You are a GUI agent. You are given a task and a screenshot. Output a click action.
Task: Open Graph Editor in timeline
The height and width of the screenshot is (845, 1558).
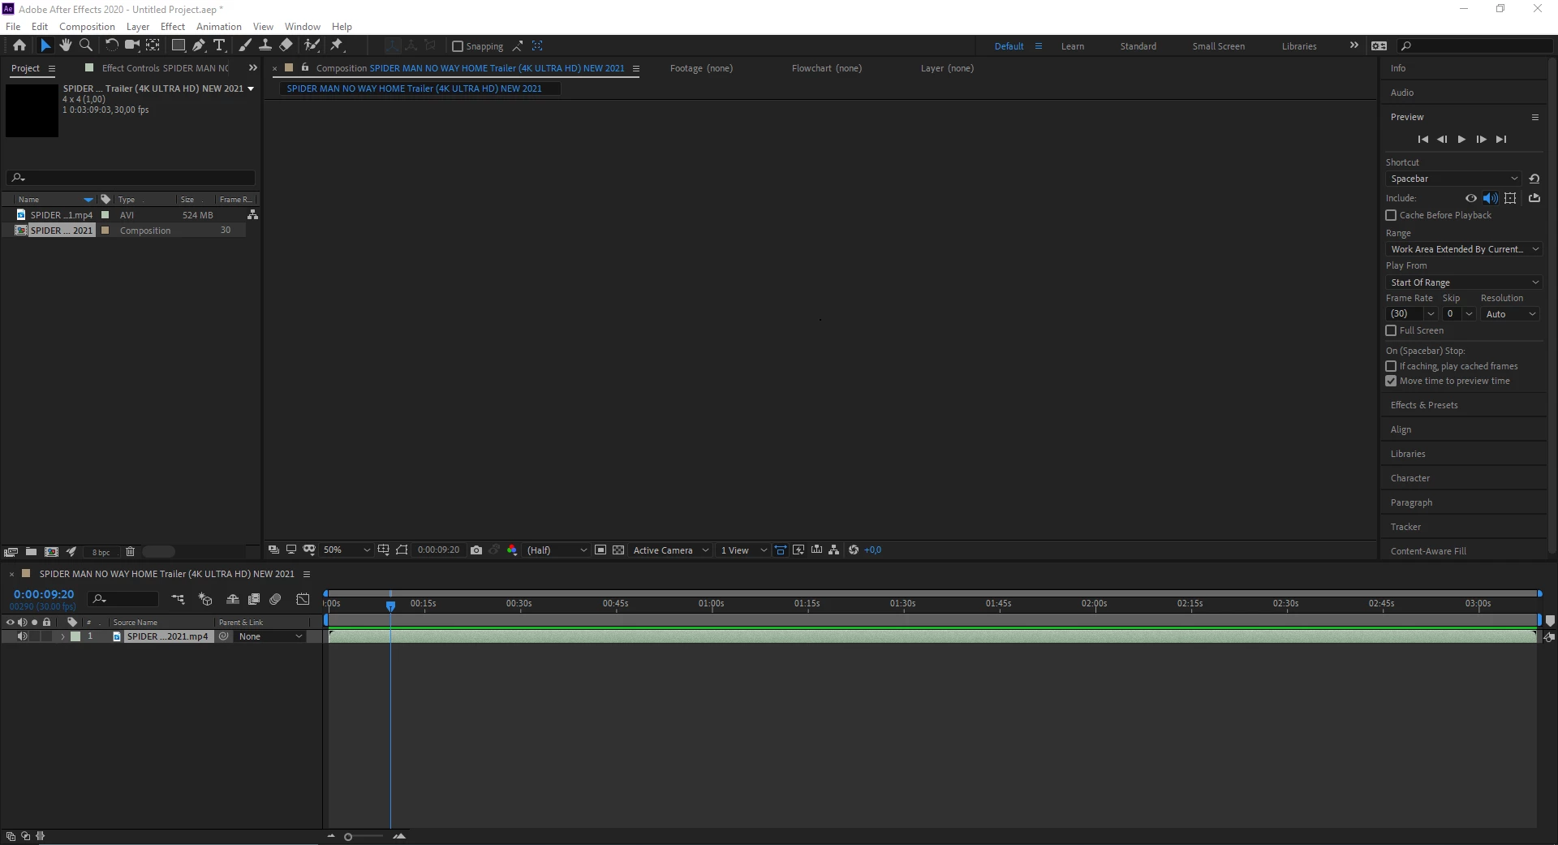303,599
